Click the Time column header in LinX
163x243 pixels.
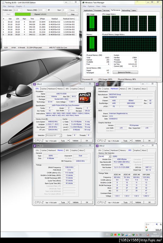tap(32, 19)
